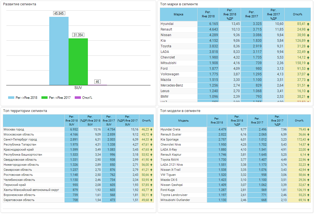Click the up arrow beside 30,11 Воронежская область
The height and width of the screenshot is (222, 314).
click(x=151, y=195)
